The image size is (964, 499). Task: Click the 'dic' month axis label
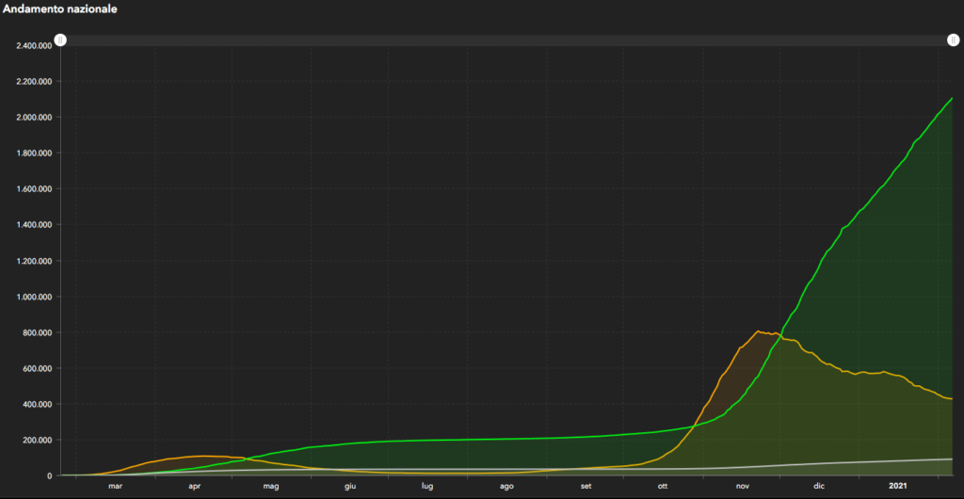[819, 486]
